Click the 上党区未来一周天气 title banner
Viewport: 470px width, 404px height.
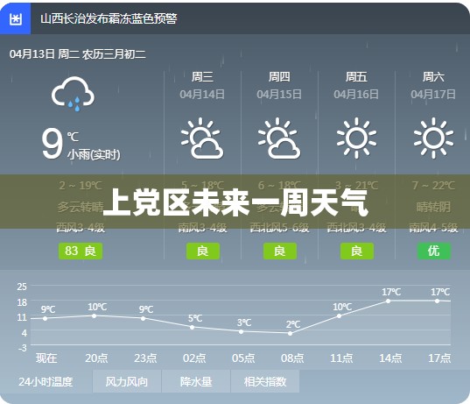235,202
